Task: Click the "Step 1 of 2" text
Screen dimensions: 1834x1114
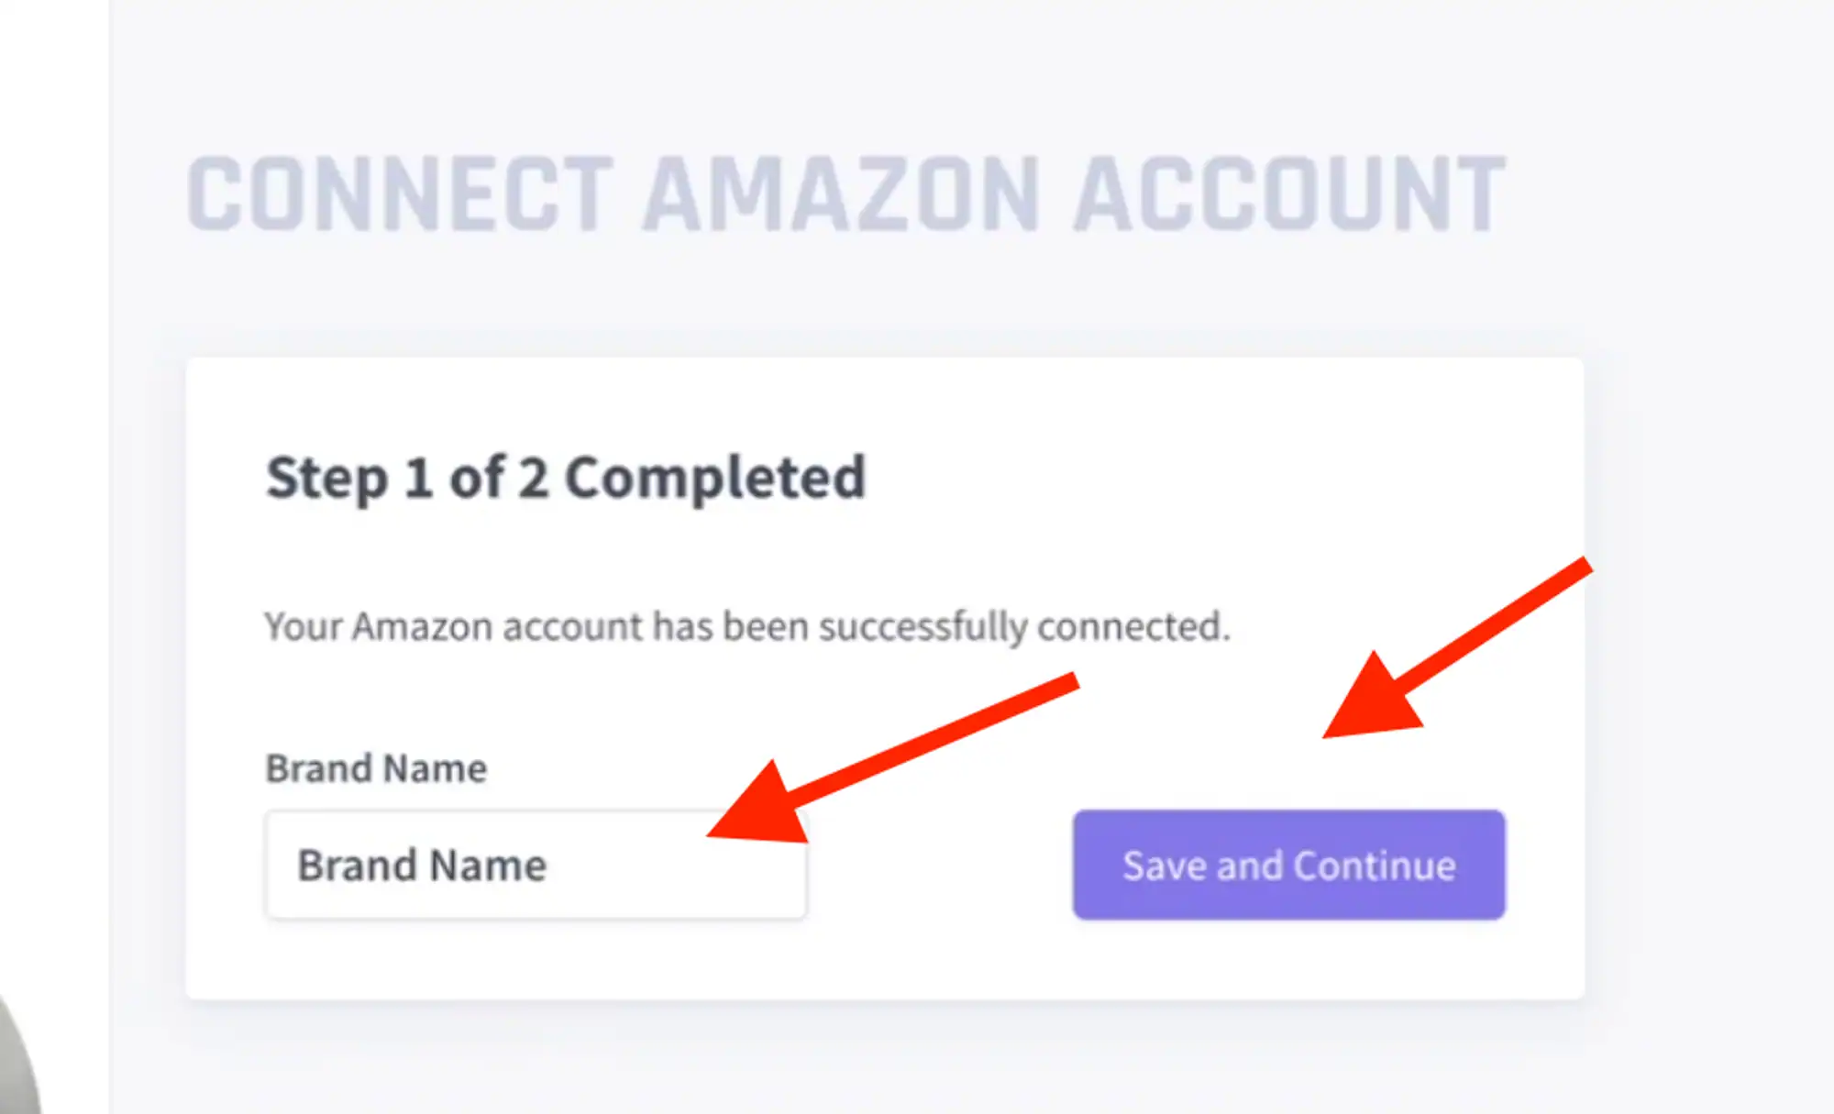Action: tap(407, 478)
